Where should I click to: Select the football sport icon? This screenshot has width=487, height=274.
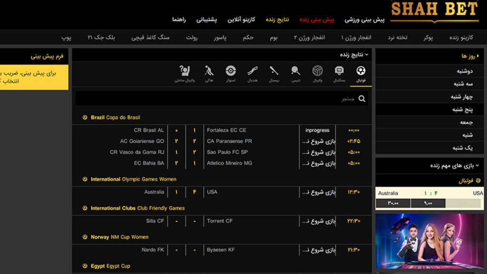pyautogui.click(x=360, y=71)
